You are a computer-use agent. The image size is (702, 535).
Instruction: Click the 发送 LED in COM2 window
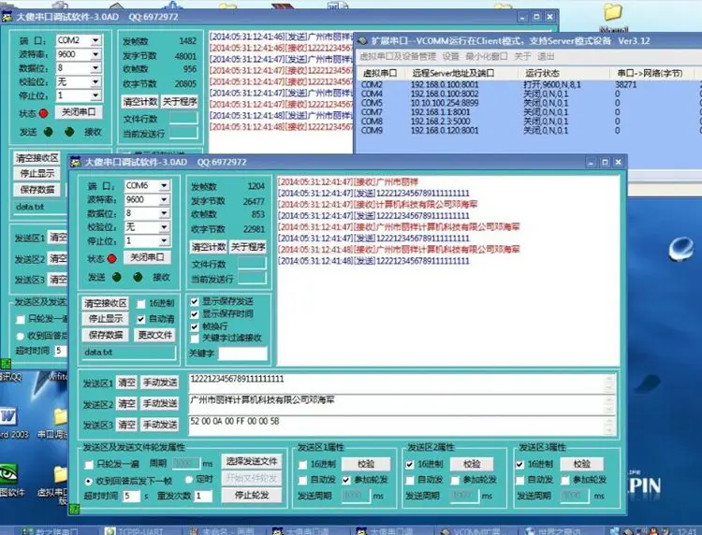[x=49, y=132]
